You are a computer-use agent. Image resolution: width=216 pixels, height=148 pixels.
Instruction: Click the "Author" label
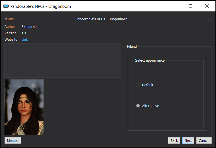coord(10,27)
